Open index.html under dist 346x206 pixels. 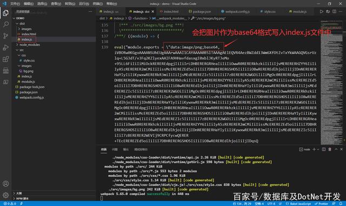pos(29,34)
